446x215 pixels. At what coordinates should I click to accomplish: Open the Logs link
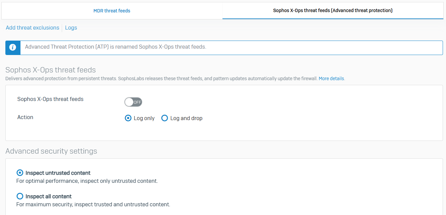(71, 28)
